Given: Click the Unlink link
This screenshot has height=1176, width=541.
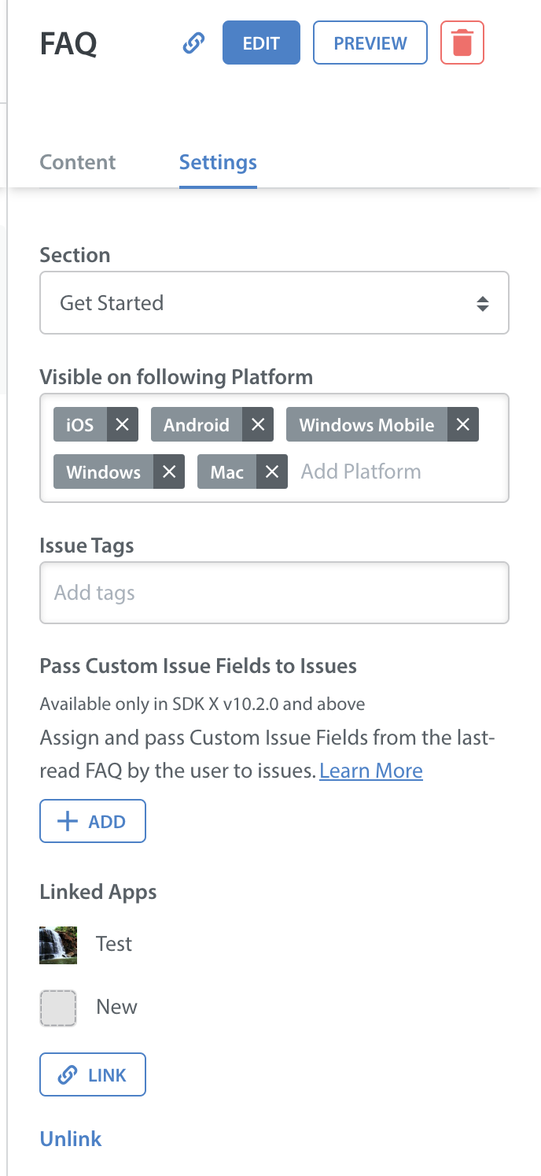Looking at the screenshot, I should tap(71, 1139).
